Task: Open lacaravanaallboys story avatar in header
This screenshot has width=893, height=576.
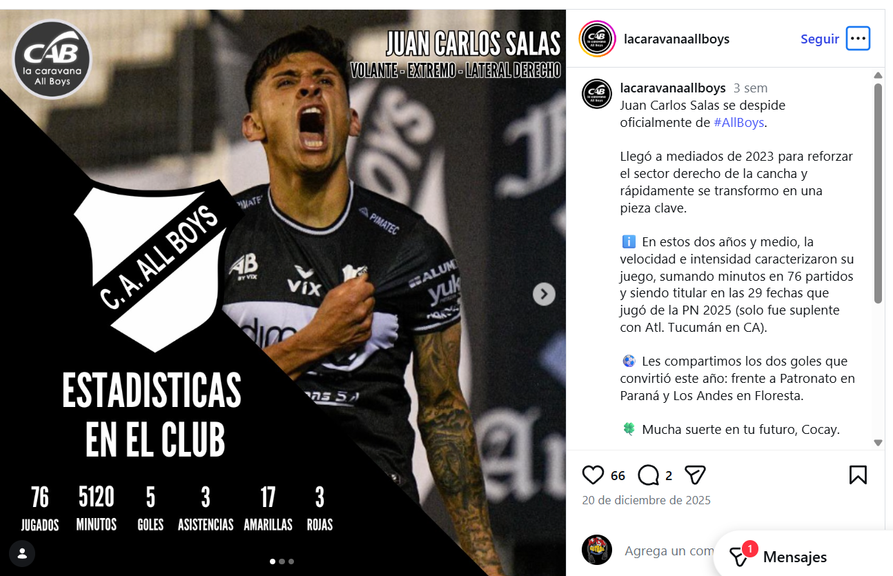Action: click(597, 39)
